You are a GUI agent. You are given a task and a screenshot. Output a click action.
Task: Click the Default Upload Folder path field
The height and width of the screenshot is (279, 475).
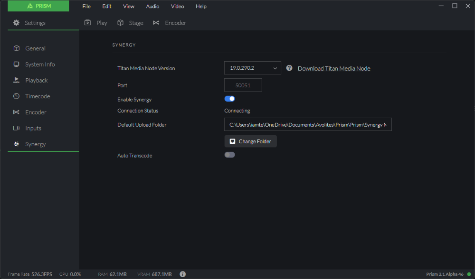[x=308, y=124]
